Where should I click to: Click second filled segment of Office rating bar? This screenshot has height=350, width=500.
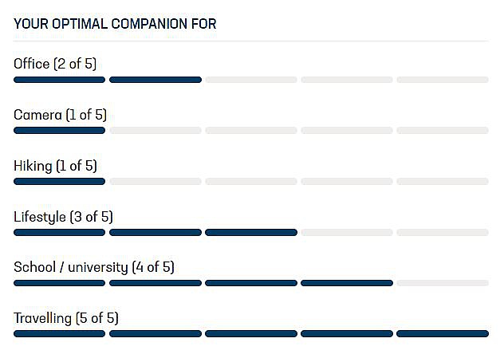tap(156, 80)
